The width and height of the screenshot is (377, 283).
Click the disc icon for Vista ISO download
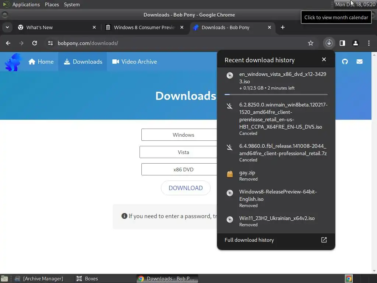click(x=230, y=75)
